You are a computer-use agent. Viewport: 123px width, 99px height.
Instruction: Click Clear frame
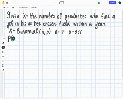pyautogui.click(x=34, y=7)
